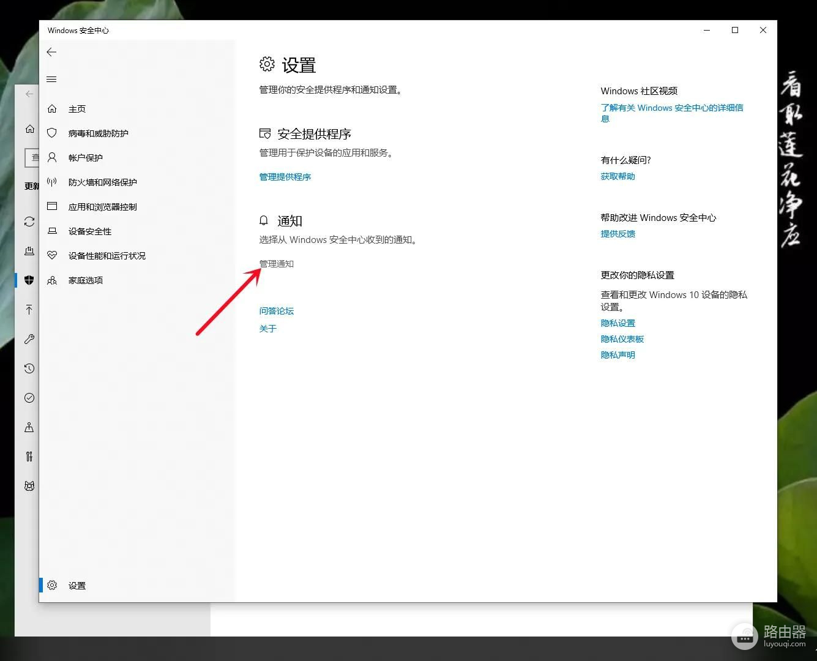Select 帐户保护 person icon item
Screen dimensions: 817x661
point(137,158)
